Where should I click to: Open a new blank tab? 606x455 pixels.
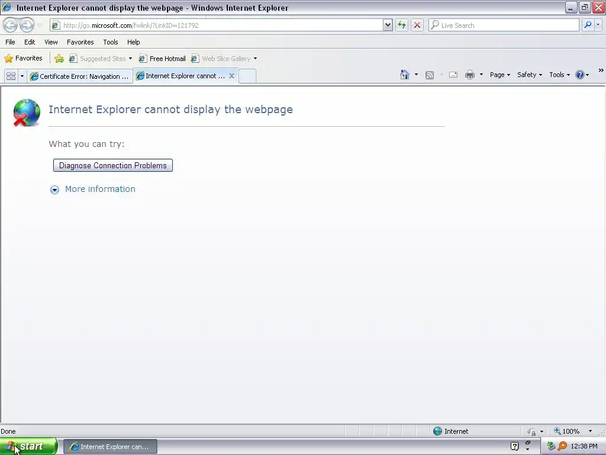[x=247, y=76]
